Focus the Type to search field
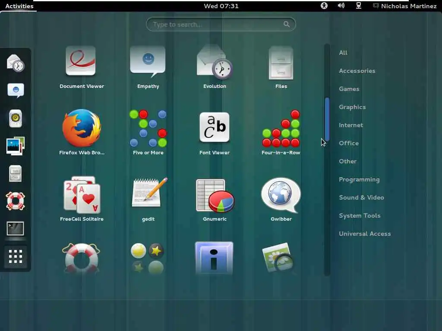This screenshot has width=442, height=331. pyautogui.click(x=221, y=25)
